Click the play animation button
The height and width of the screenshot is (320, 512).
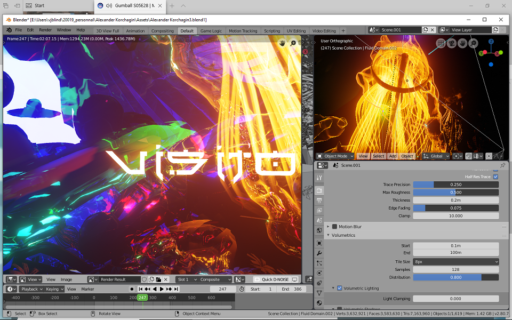point(162,289)
